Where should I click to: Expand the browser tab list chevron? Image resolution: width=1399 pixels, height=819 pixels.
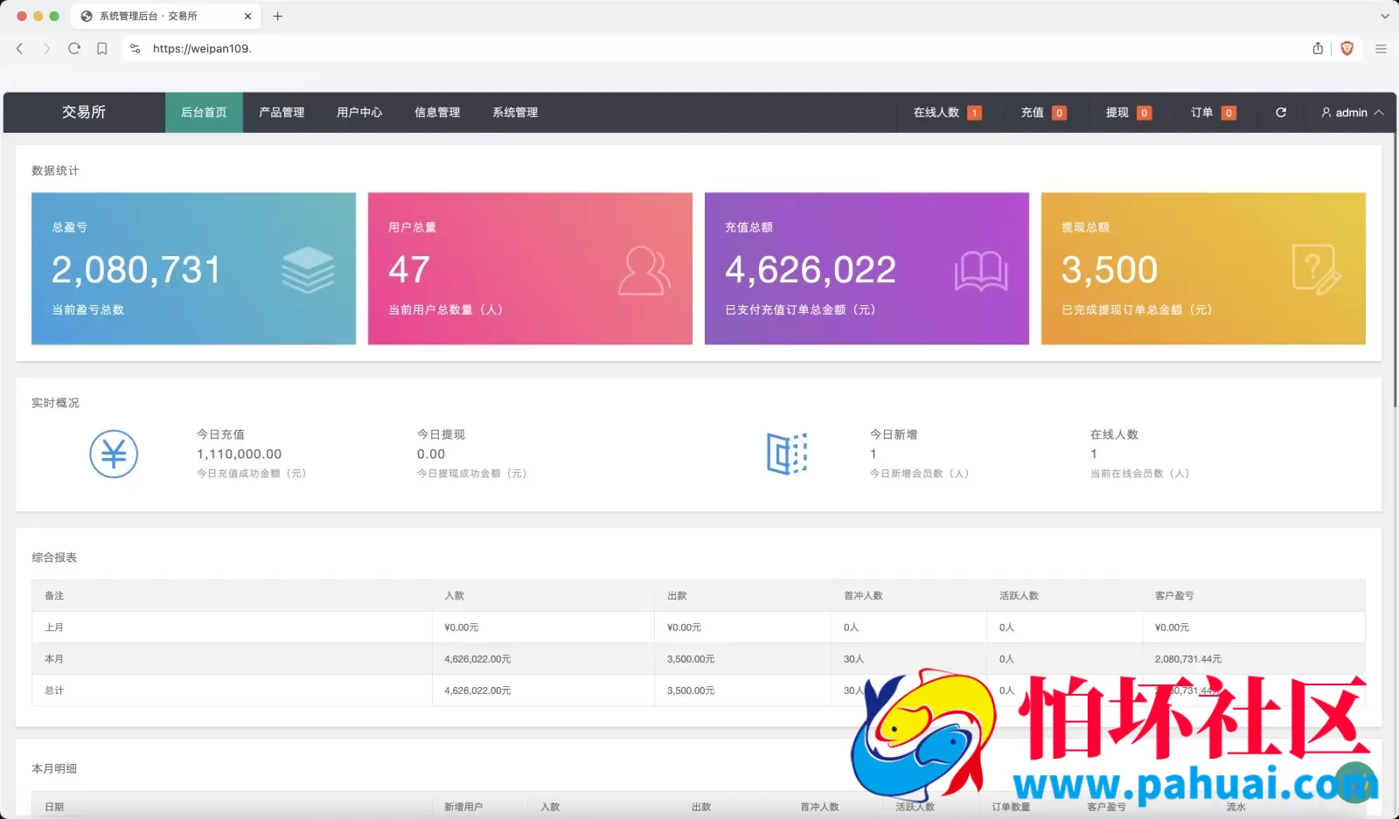click(x=1384, y=16)
